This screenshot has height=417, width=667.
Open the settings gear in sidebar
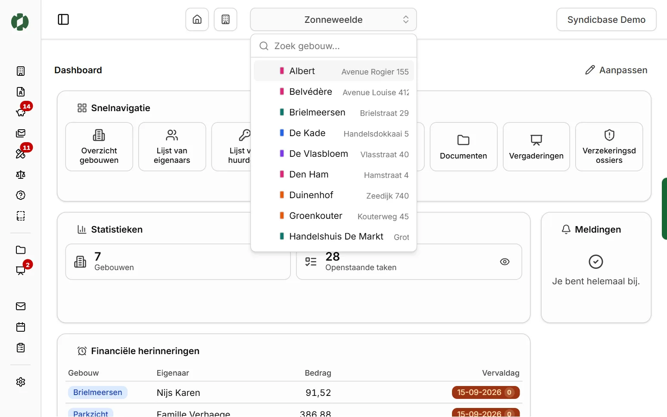click(21, 382)
